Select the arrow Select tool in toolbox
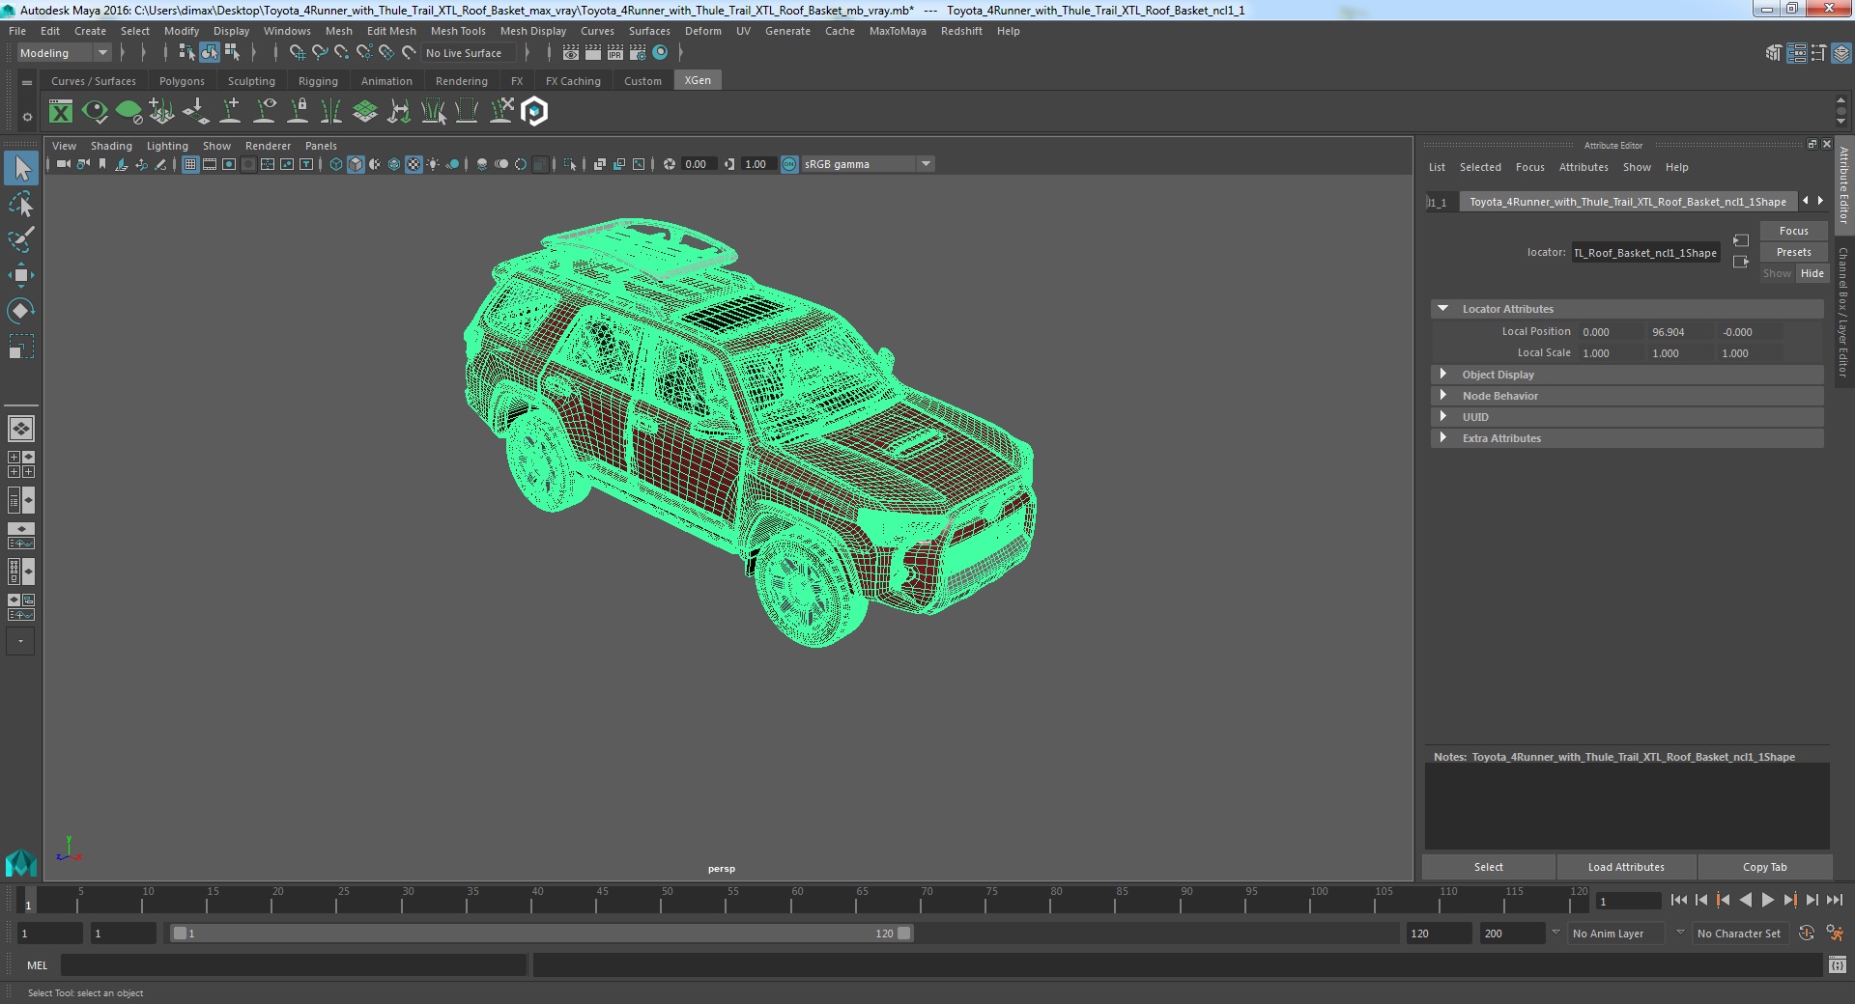The image size is (1855, 1004). point(21,168)
